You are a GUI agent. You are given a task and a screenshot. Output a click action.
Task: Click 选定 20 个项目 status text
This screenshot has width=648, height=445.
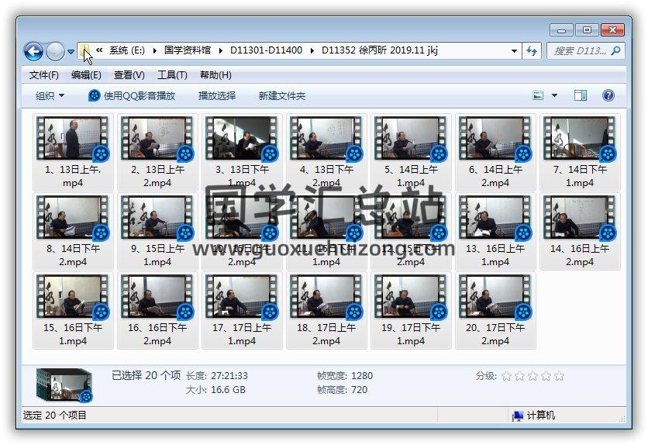pyautogui.click(x=54, y=416)
